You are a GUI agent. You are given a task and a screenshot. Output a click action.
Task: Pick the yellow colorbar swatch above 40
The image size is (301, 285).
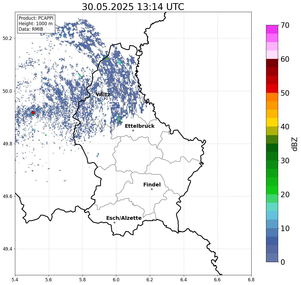pyautogui.click(x=272, y=122)
